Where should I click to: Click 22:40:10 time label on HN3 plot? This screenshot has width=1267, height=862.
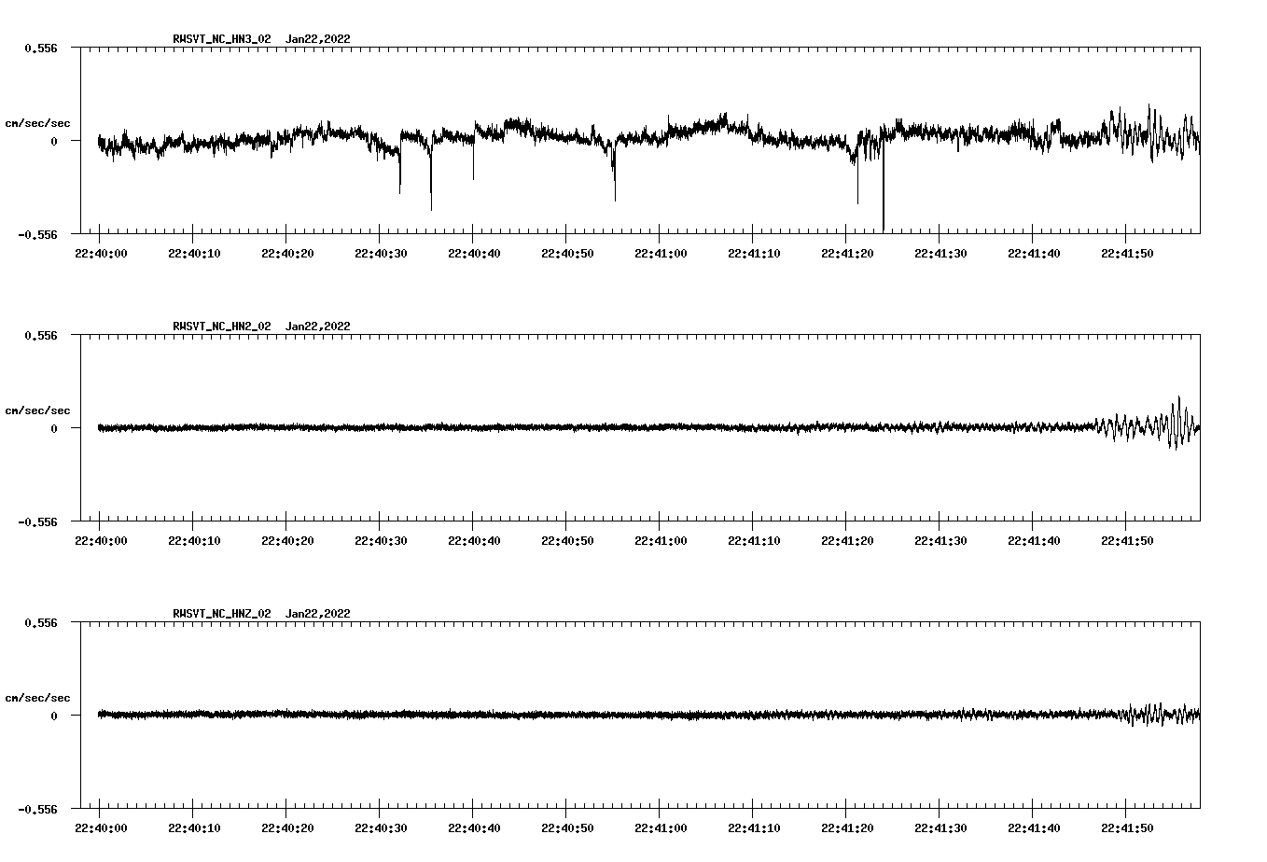click(x=193, y=253)
